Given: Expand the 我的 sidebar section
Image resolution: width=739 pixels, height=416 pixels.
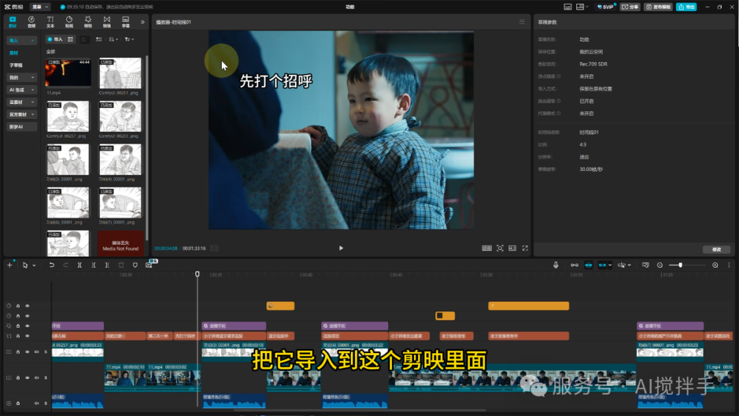Looking at the screenshot, I should pos(22,77).
